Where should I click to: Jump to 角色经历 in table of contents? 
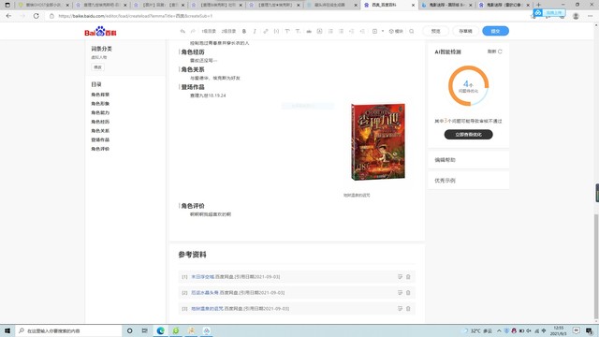pos(100,122)
